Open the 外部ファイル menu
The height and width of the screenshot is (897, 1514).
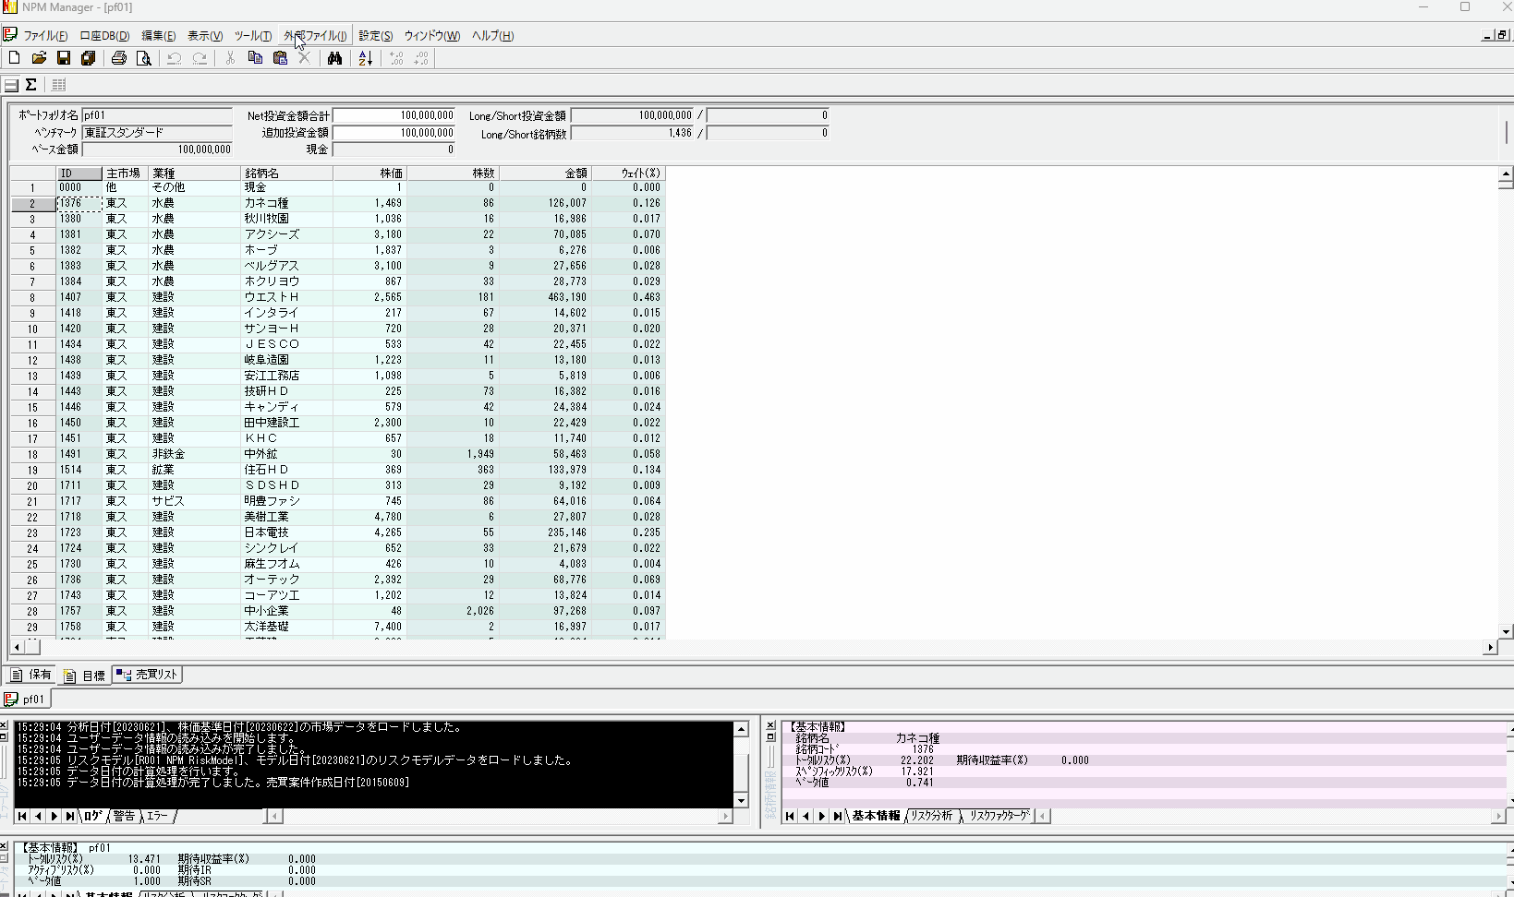point(315,36)
